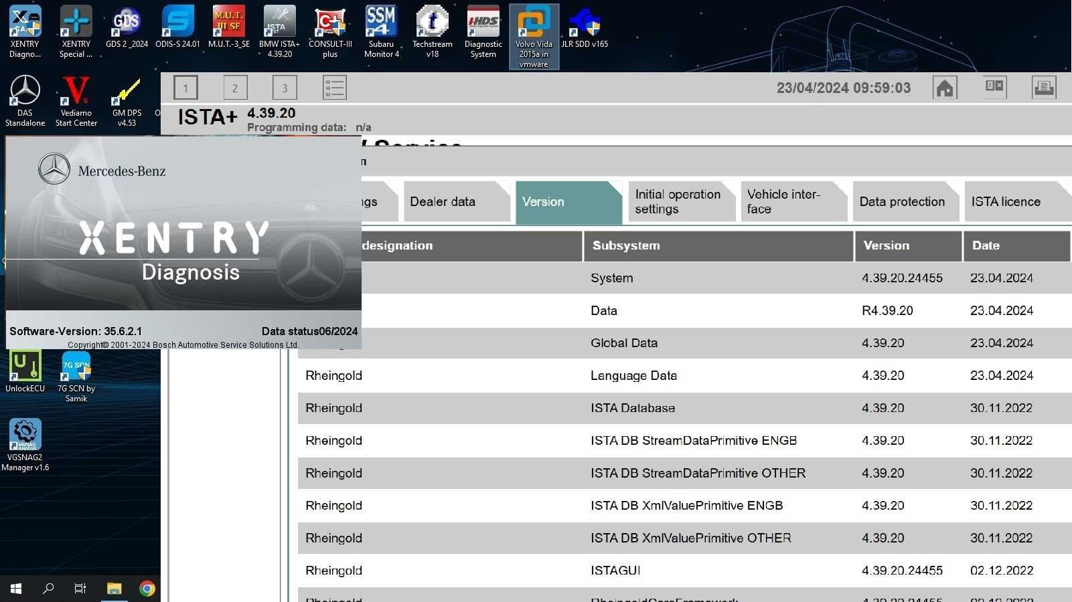1072x602 pixels.
Task: Open Initial operation settings tab
Action: [x=681, y=201]
